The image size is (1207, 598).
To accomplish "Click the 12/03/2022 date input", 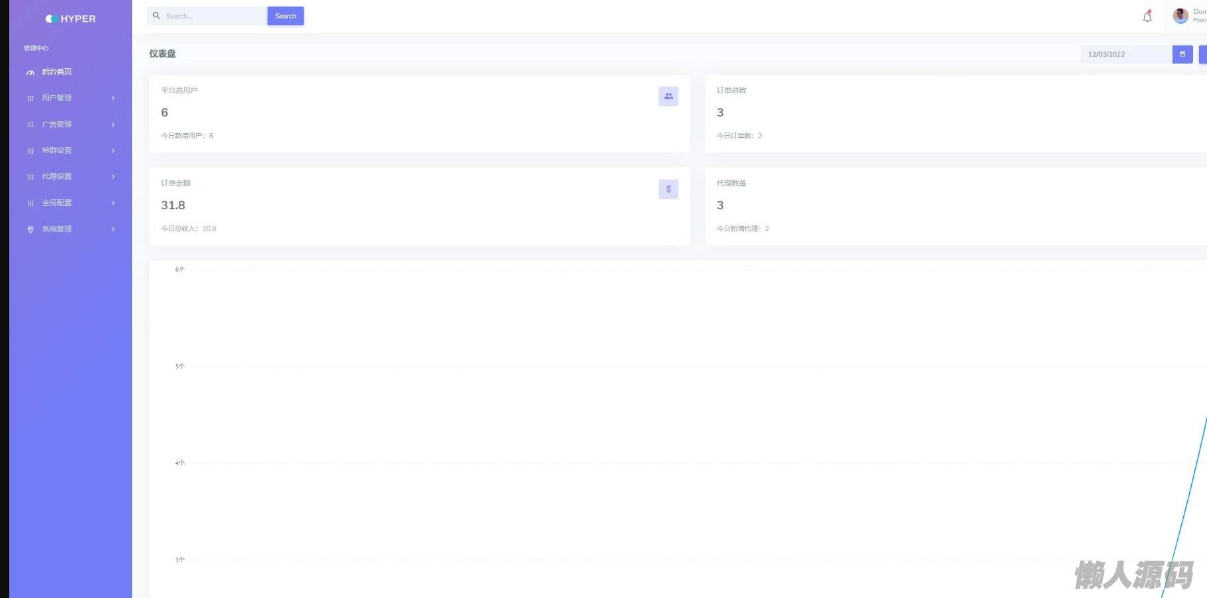I will pos(1126,54).
